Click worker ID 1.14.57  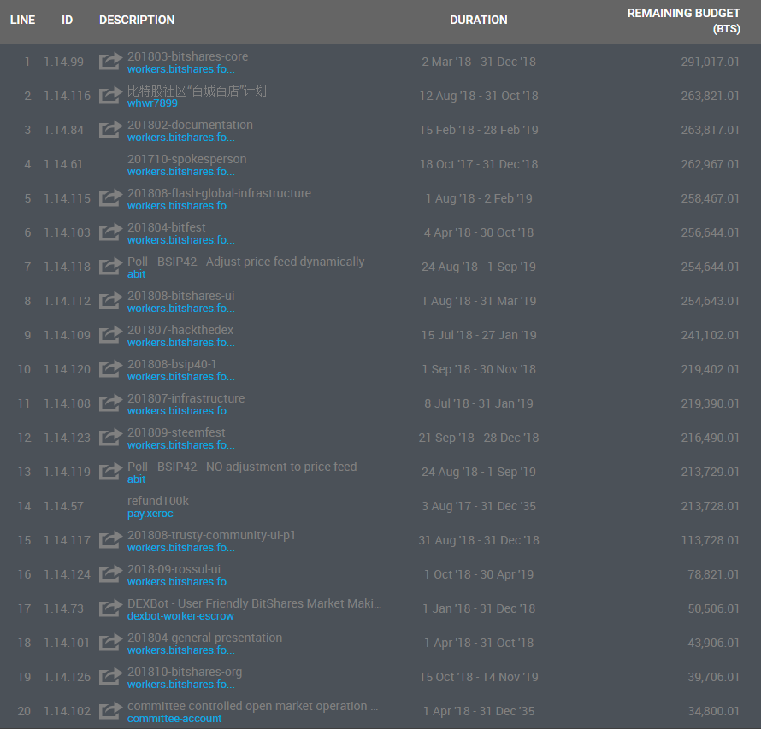63,506
